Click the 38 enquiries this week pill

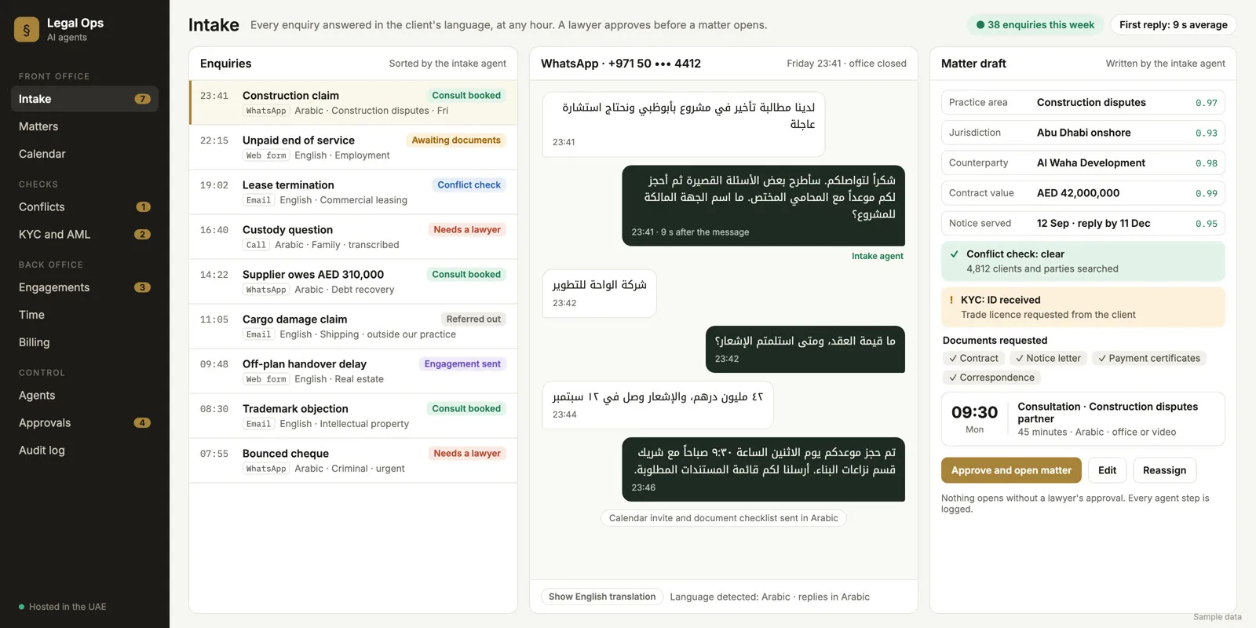click(x=1035, y=25)
